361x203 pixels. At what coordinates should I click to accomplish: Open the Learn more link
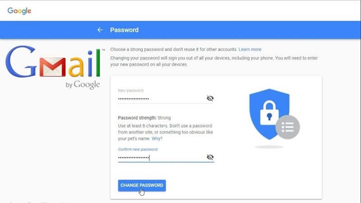point(250,50)
